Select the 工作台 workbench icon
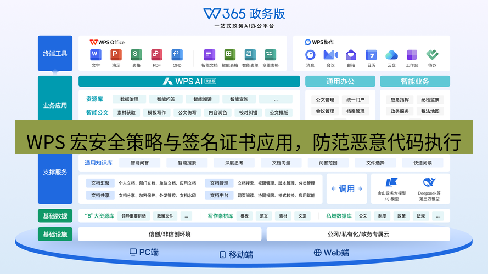Image resolution: width=488 pixels, height=274 pixels. [x=412, y=55]
